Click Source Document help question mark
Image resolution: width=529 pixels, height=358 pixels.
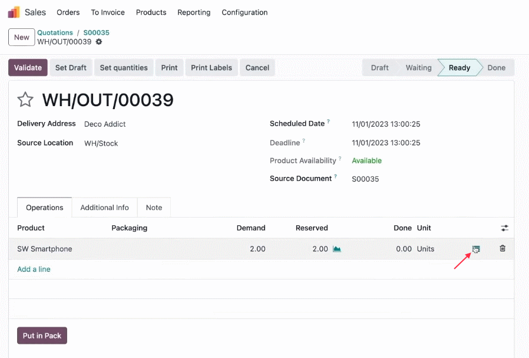click(335, 176)
